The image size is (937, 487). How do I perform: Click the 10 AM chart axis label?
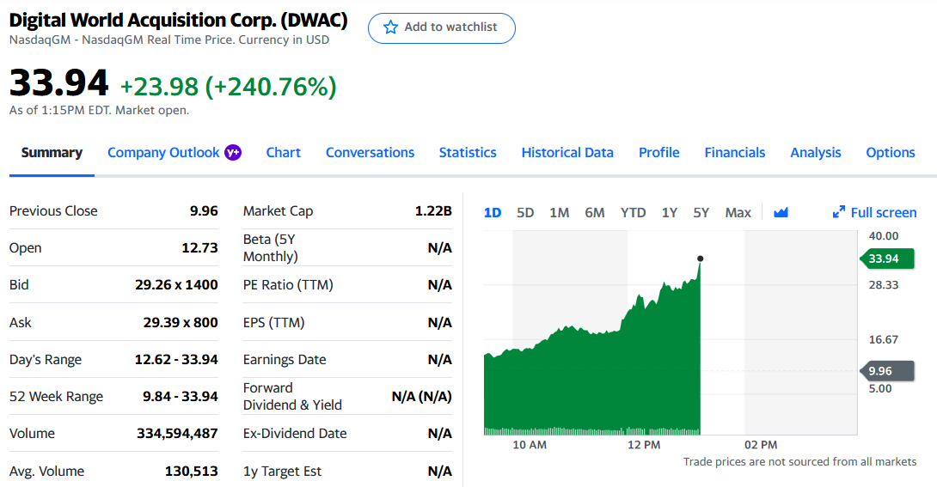[x=530, y=445]
